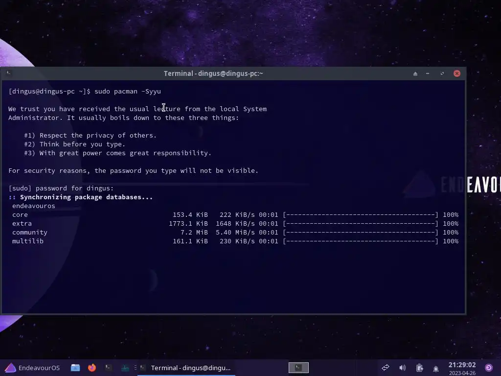Image resolution: width=501 pixels, height=376 pixels.
Task: Click the 21:29:02 clock display
Action: click(x=462, y=365)
